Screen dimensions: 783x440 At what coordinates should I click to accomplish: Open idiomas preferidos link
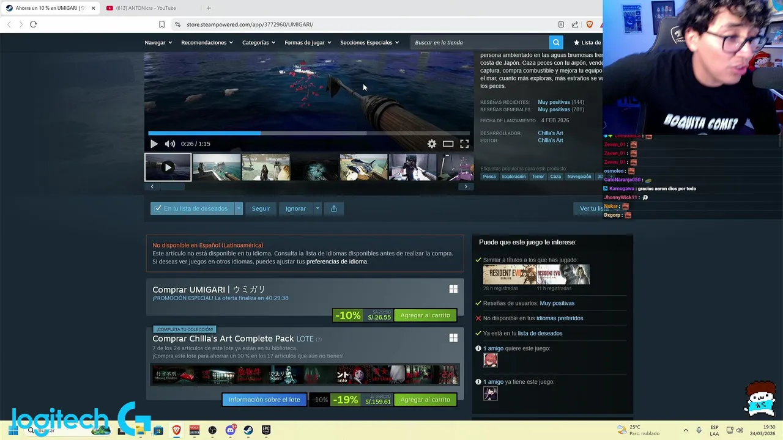[560, 318]
